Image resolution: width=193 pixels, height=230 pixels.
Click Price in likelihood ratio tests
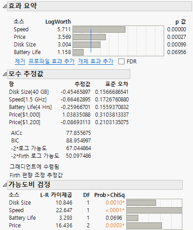pyautogui.click(x=15, y=226)
